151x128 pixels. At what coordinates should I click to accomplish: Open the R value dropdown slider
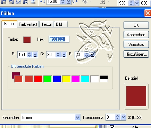[x=35, y=55]
